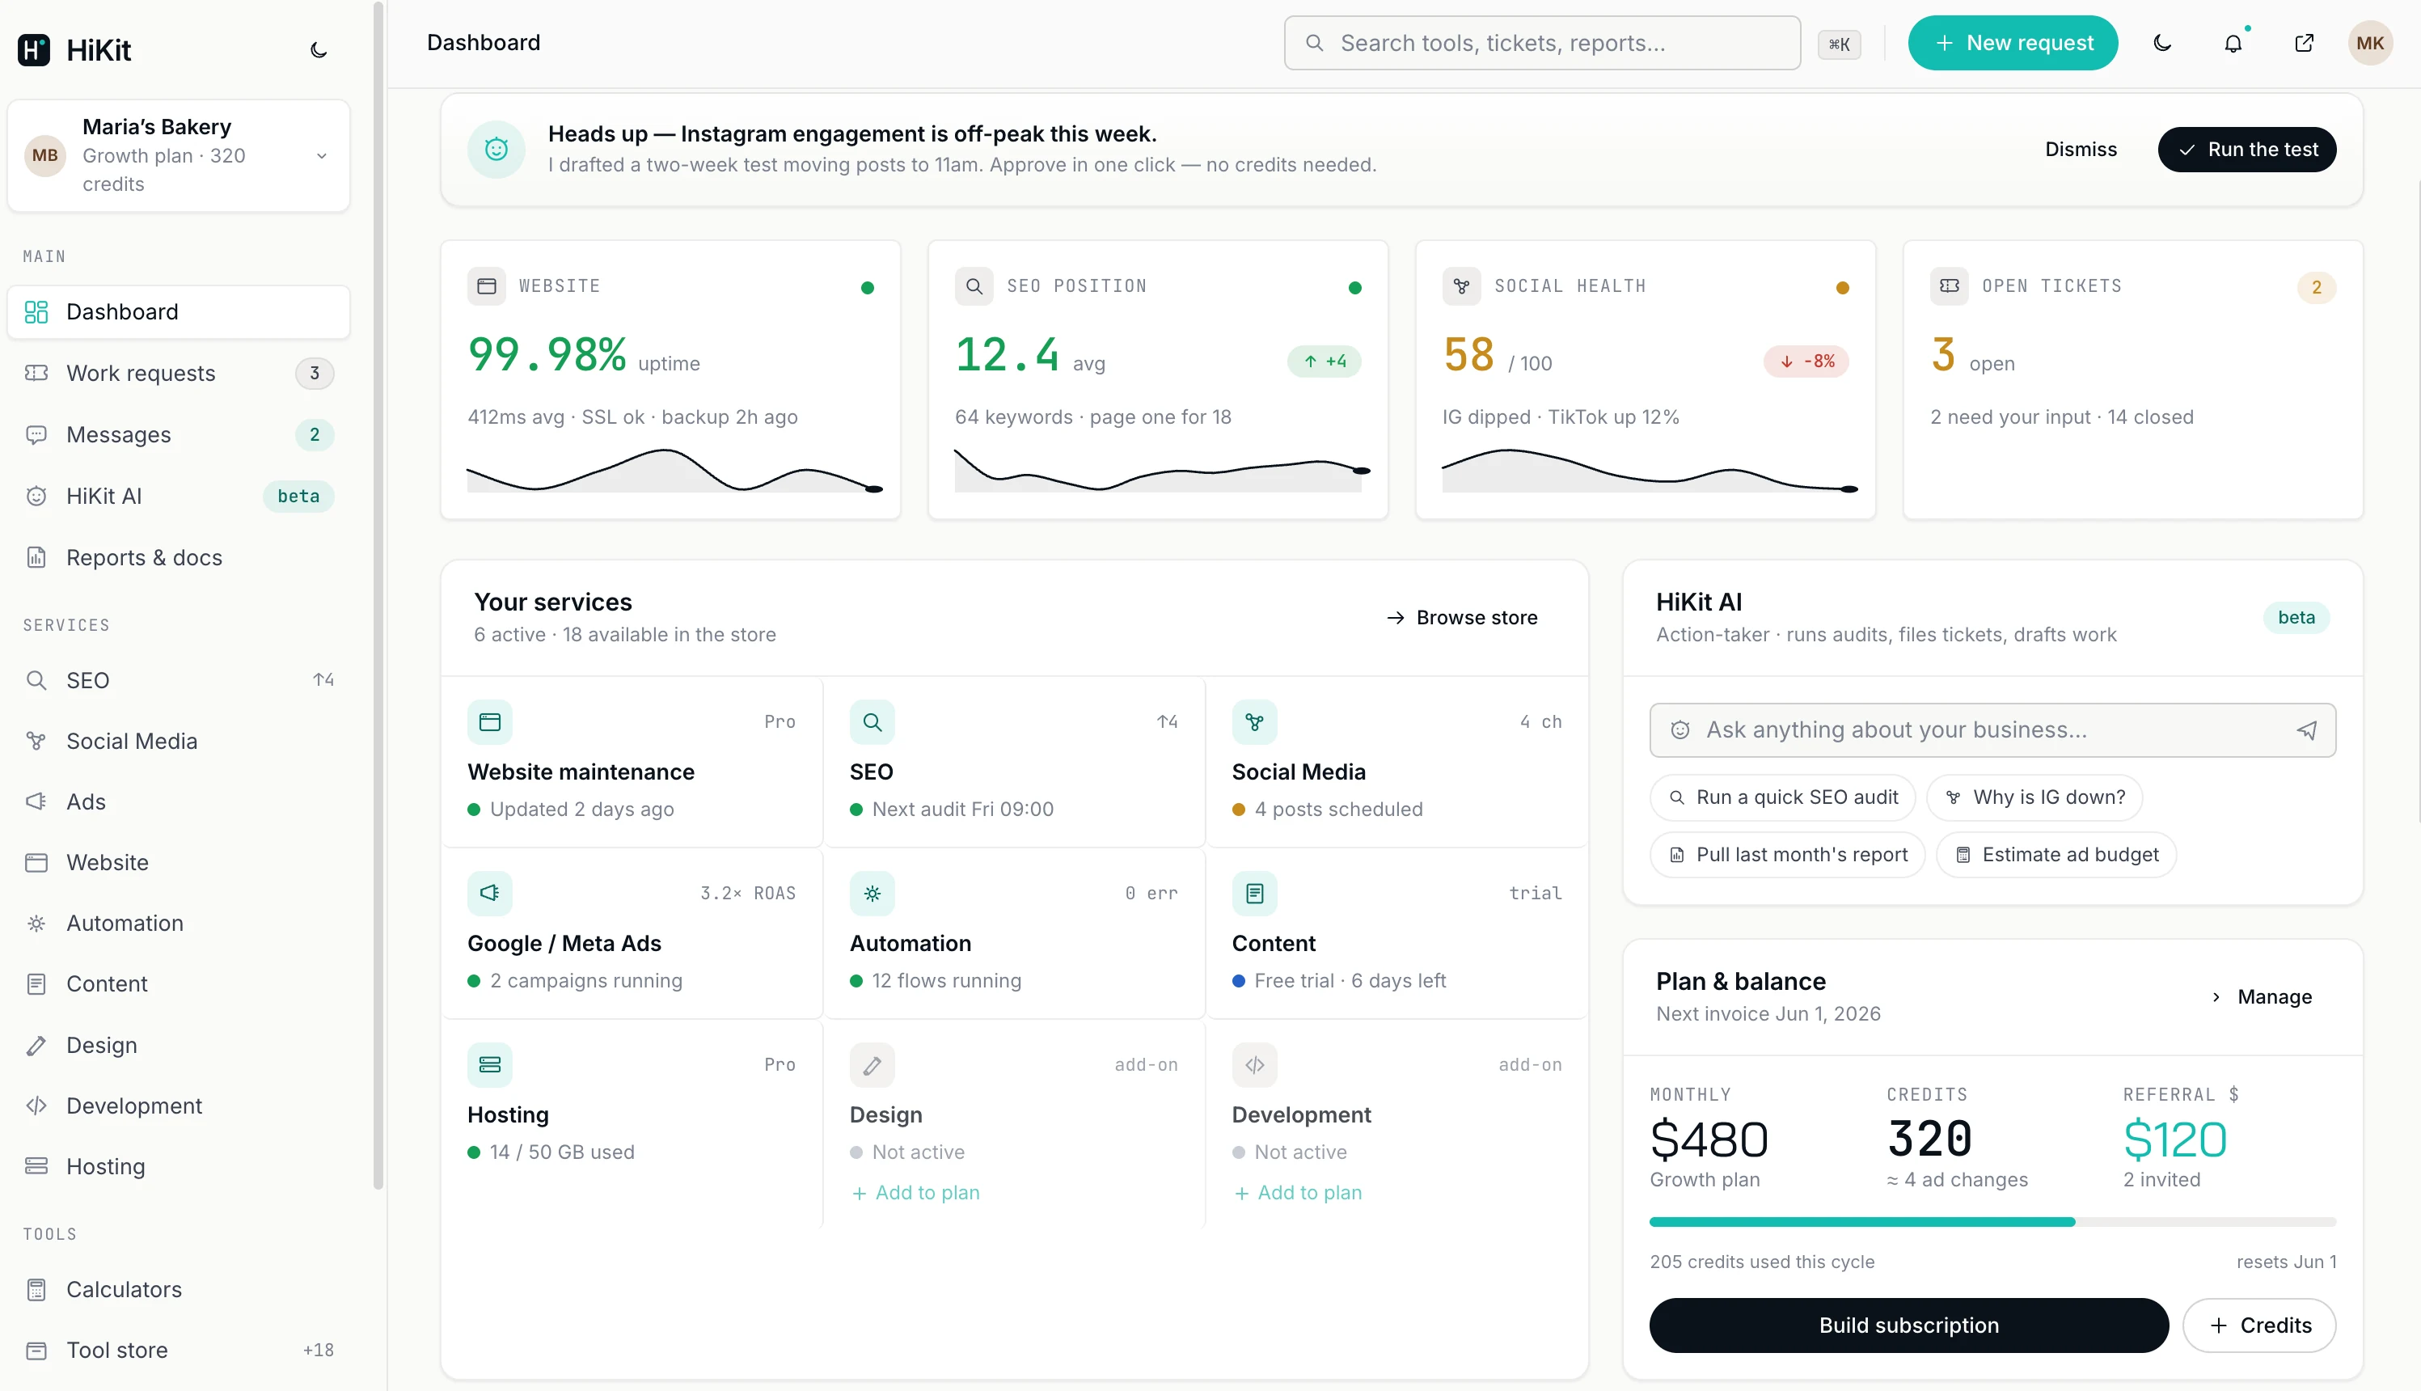This screenshot has width=2421, height=1391.
Task: Click the ⌘K shortcut badge
Action: click(x=1839, y=44)
